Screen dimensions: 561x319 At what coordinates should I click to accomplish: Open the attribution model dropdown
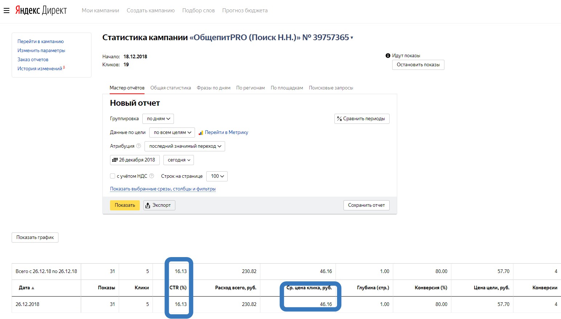tap(185, 146)
